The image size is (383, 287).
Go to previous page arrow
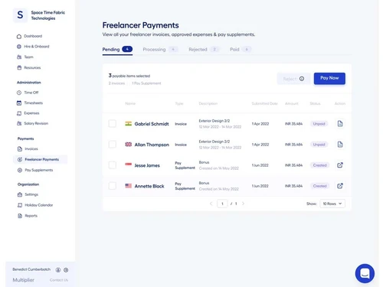tap(211, 204)
